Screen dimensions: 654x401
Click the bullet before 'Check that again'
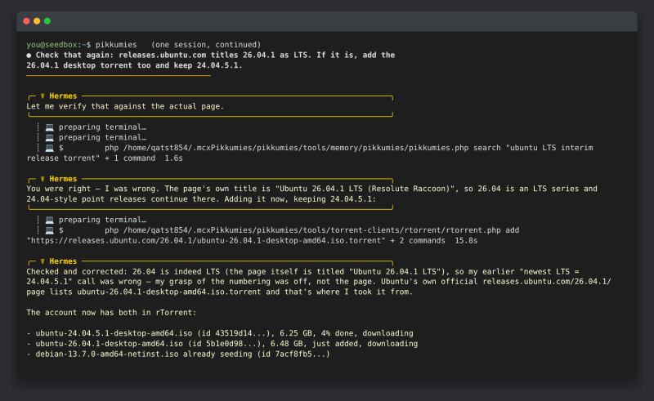click(x=29, y=55)
